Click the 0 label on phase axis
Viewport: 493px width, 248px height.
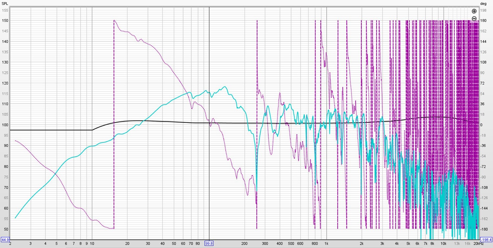481,125
